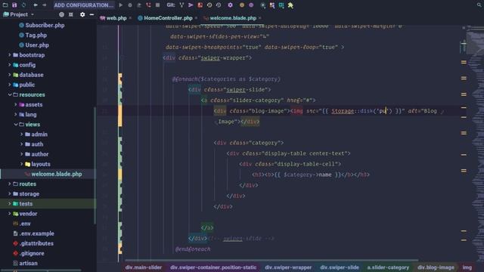Viewport: 484px width, 272px height.
Task: Click div.swiper-wrapper breadcrumb
Action: click(x=288, y=267)
